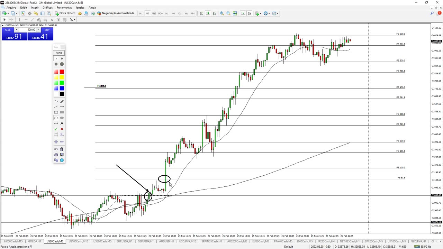The image size is (443, 249).
Task: Pick black color swatch
Action: point(62,94)
